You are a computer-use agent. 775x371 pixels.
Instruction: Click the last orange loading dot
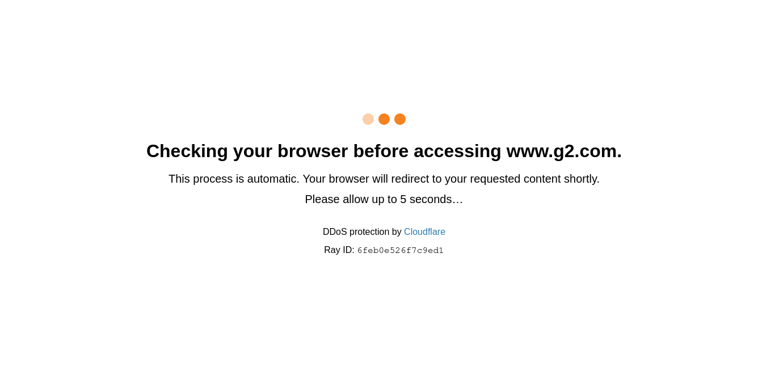[400, 119]
